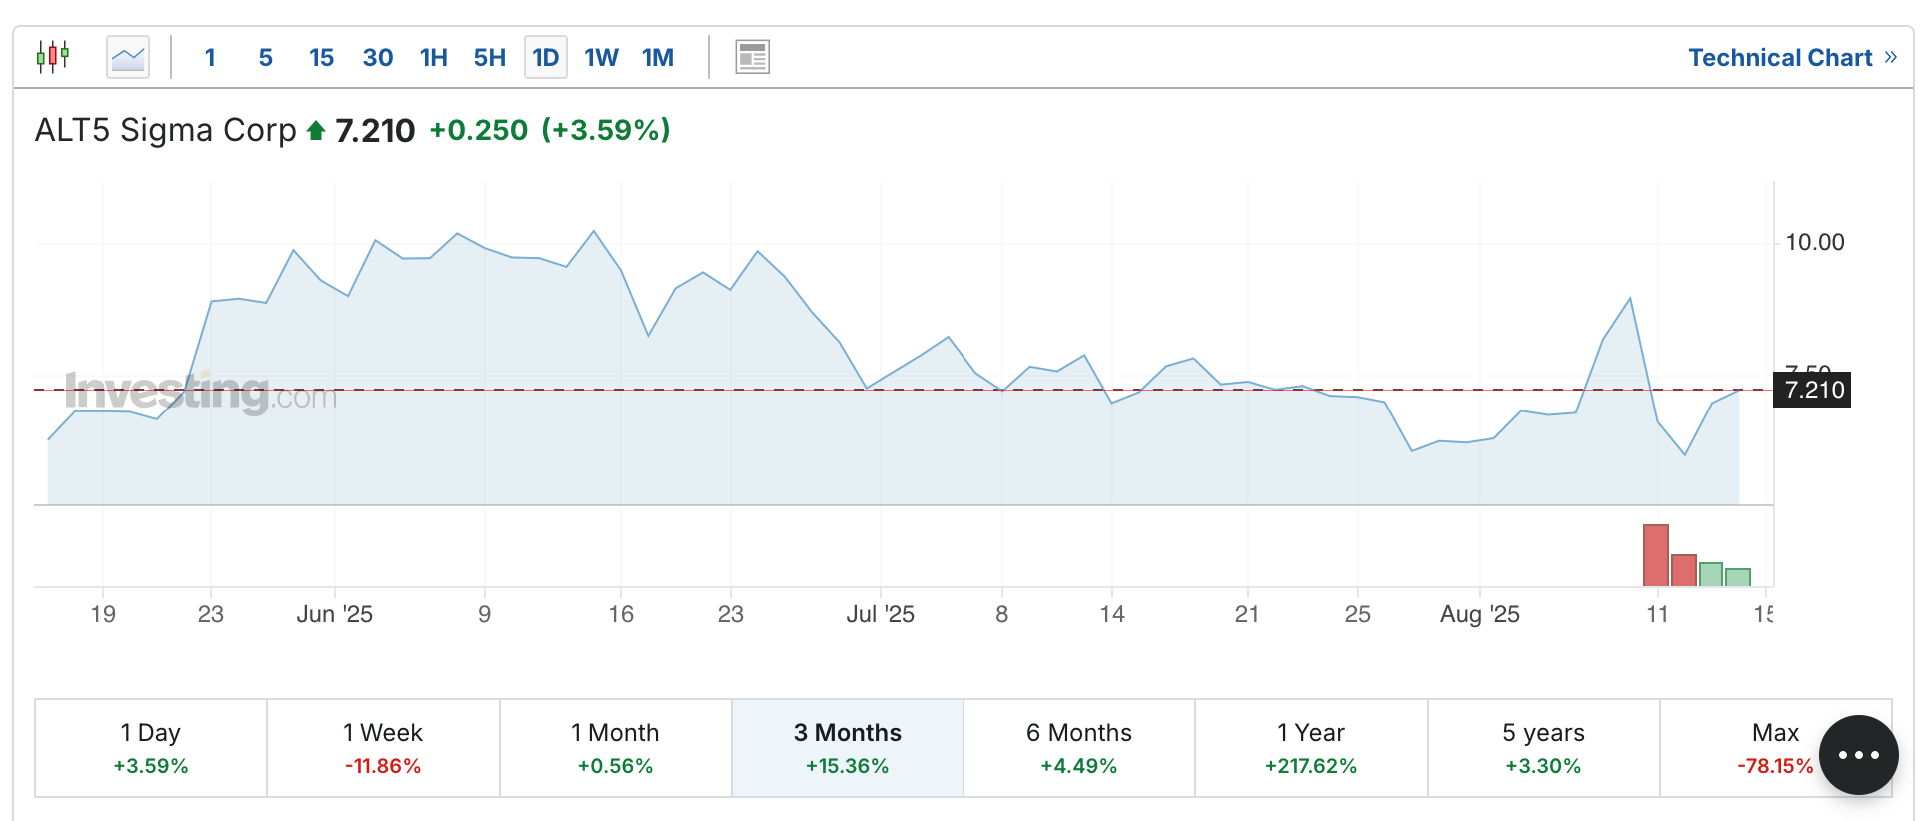Screen dimensions: 1929x821
Task: Open the Technical Chart link
Action: click(1779, 57)
